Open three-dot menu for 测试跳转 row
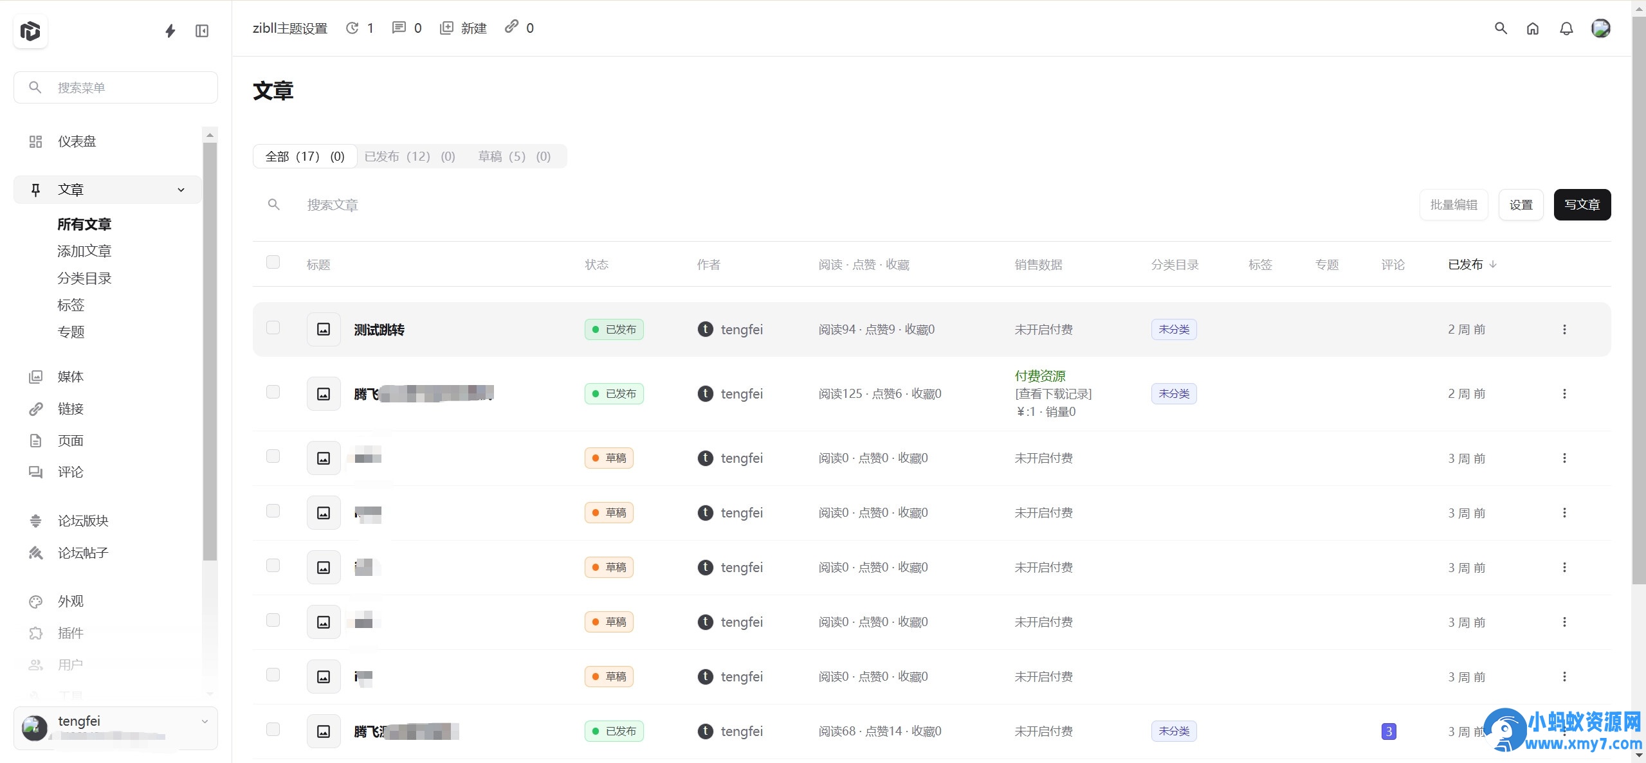 [x=1564, y=330]
